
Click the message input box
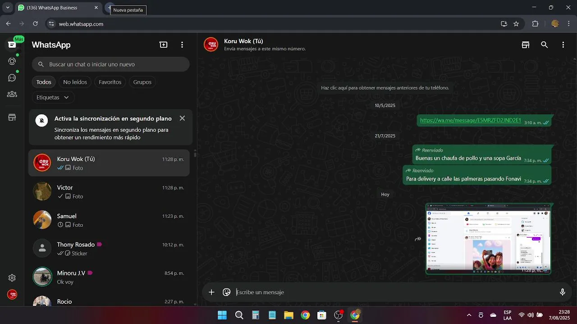click(394, 292)
